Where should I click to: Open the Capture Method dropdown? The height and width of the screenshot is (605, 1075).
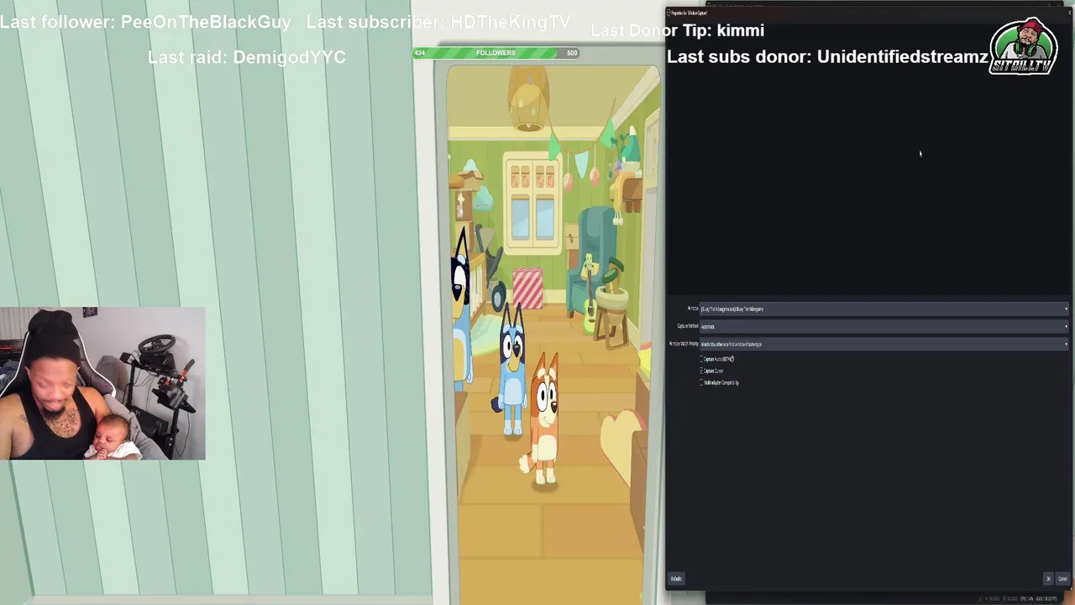884,326
